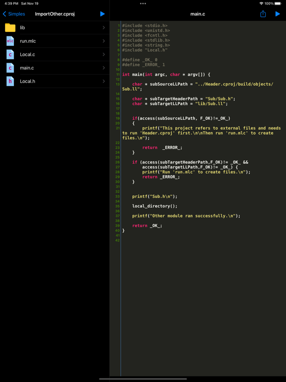
Task: Tap the Local.c file icon
Action: point(10,54)
